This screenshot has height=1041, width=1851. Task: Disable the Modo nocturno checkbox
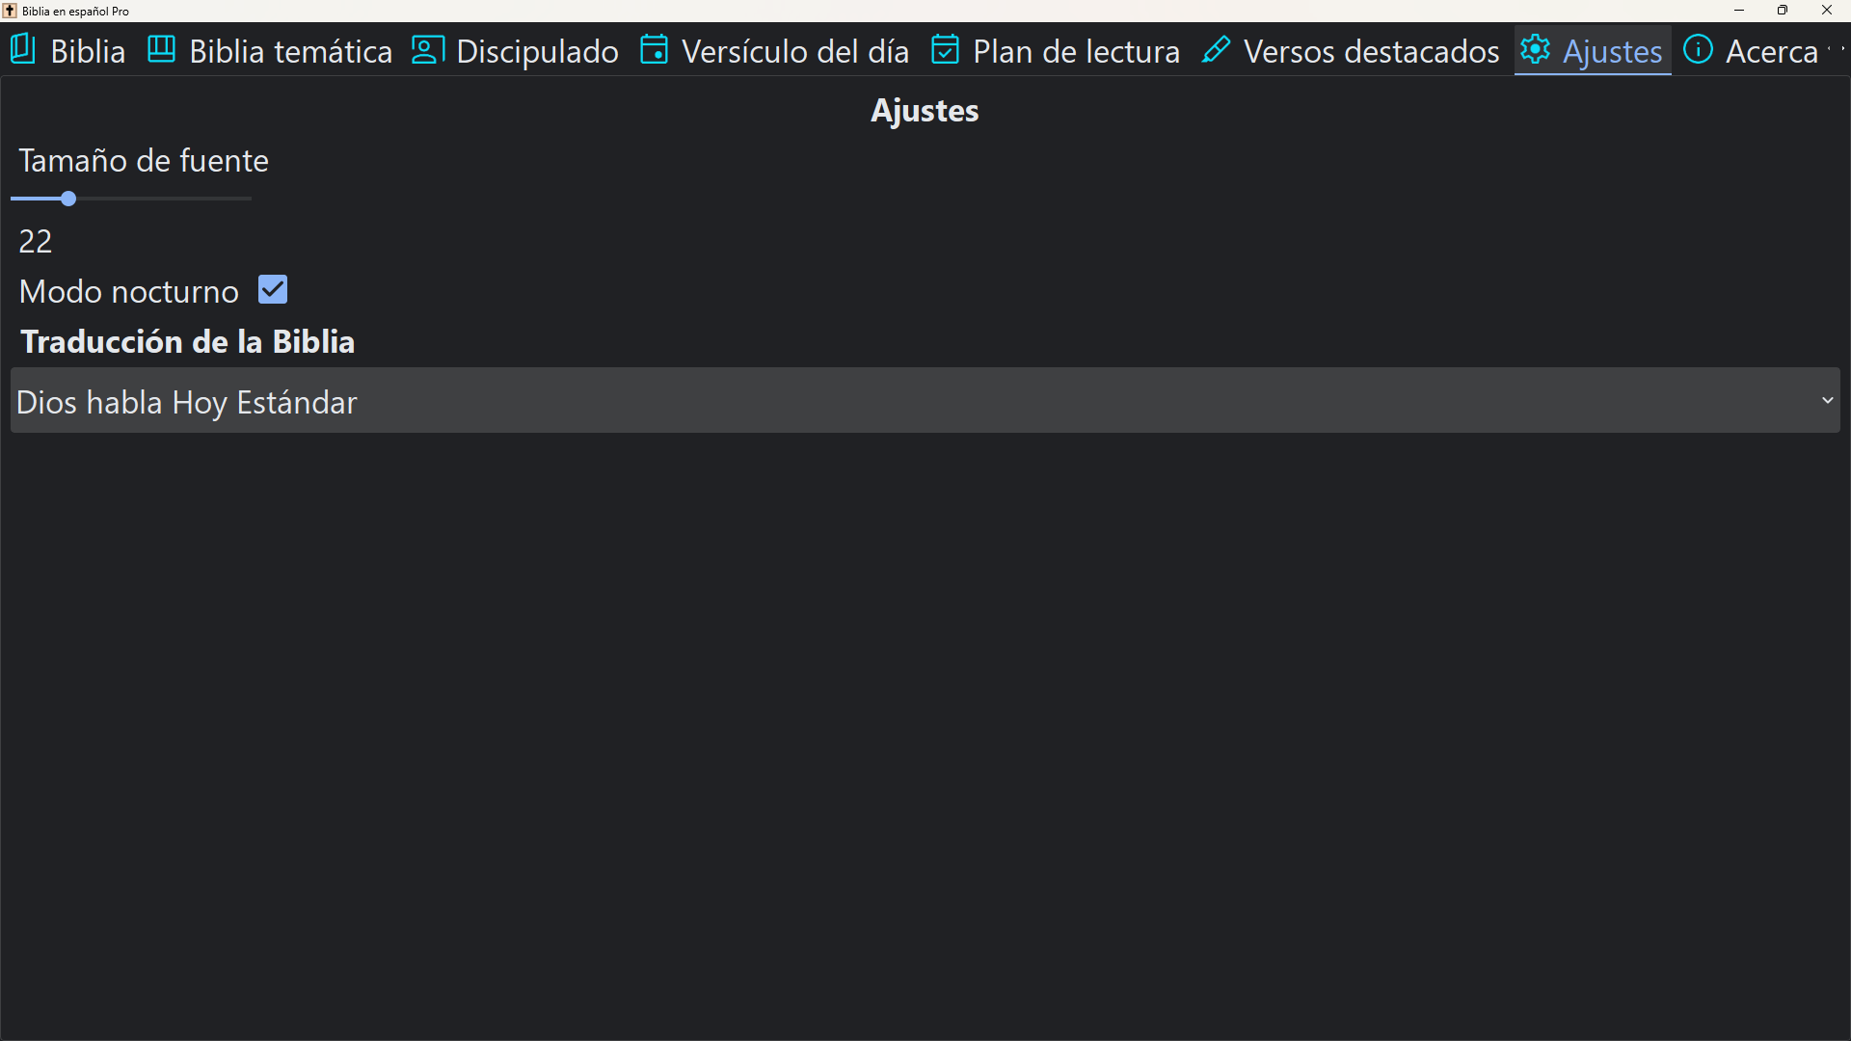(x=273, y=288)
